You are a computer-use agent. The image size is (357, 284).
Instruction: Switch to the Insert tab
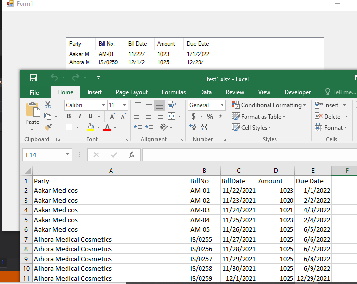pyautogui.click(x=94, y=92)
